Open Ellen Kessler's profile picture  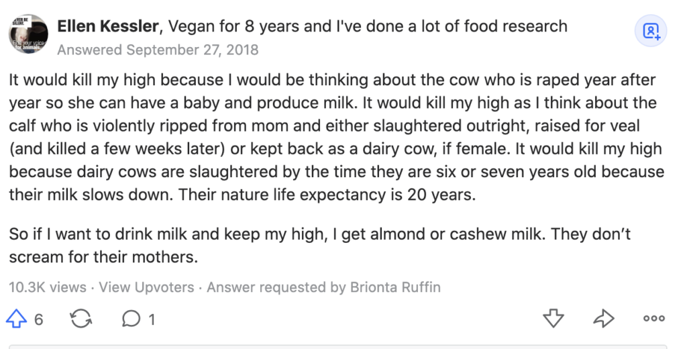click(x=28, y=34)
